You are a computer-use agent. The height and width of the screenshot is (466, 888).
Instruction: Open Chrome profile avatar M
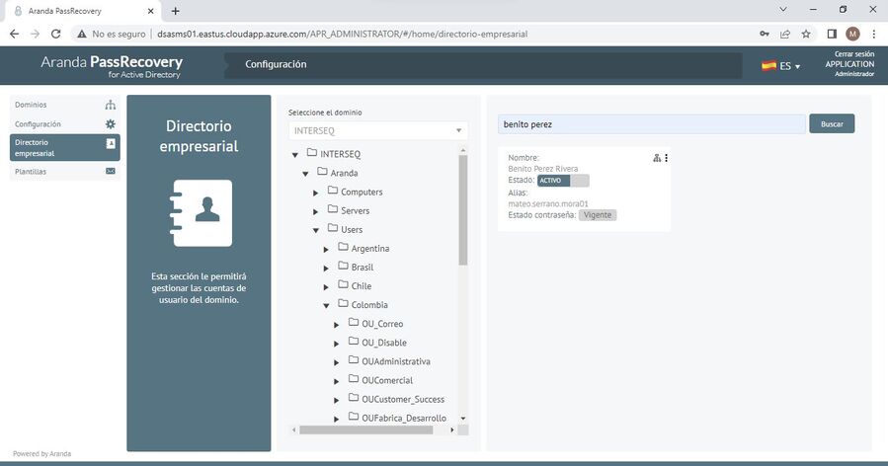(852, 34)
